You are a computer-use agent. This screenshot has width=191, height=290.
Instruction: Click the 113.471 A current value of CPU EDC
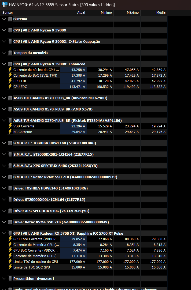77,87
